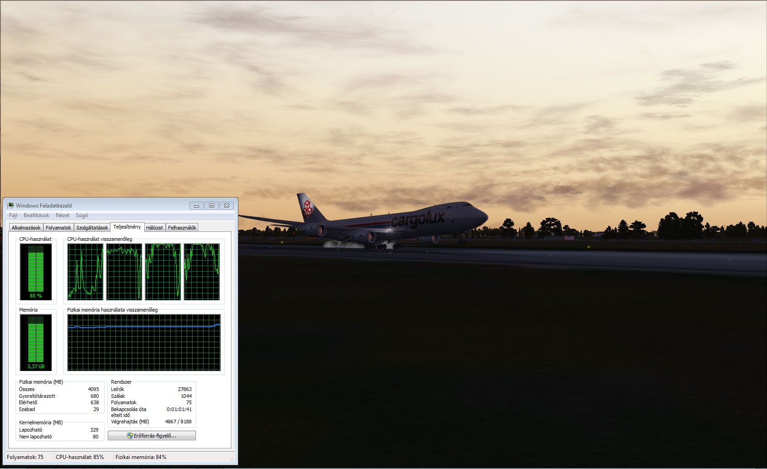Click the Gyorsítótárazott value 680
The image size is (767, 469).
[95, 396]
